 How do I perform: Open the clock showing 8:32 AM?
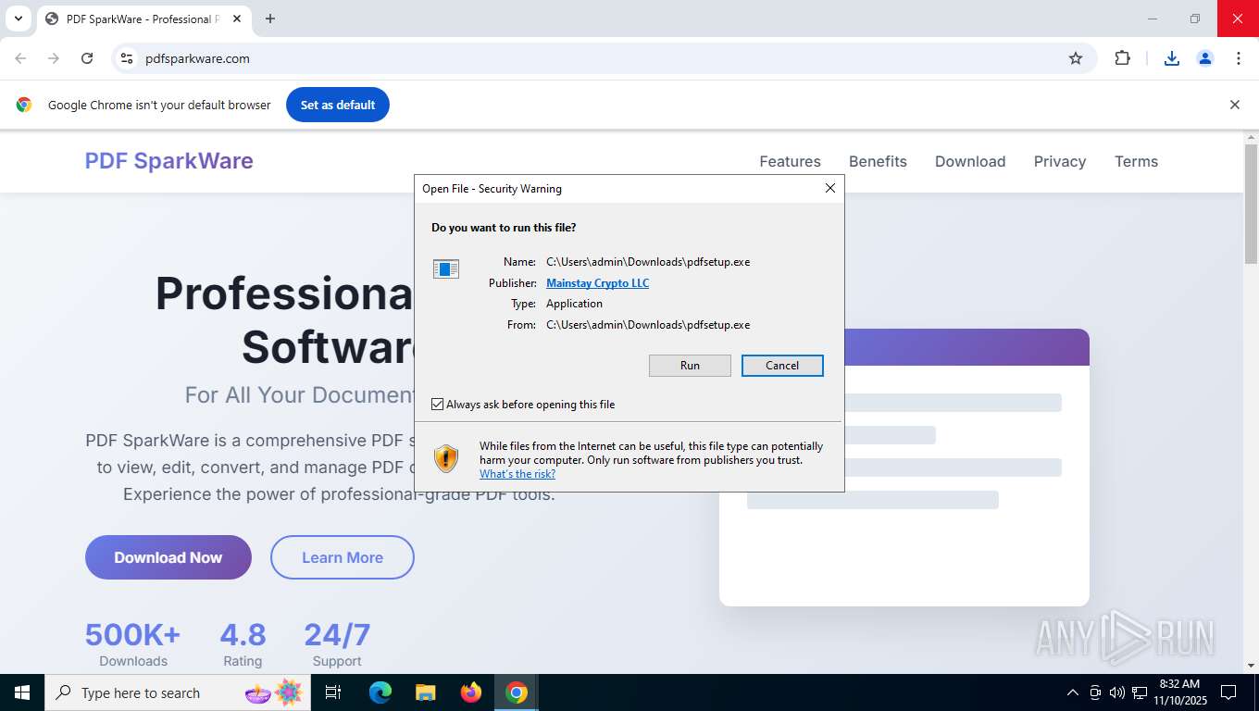tap(1179, 692)
